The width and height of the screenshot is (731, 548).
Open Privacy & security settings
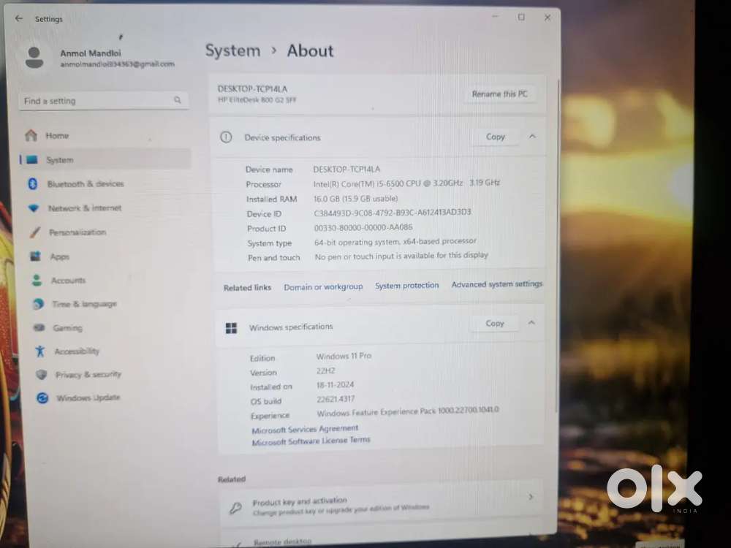click(88, 375)
